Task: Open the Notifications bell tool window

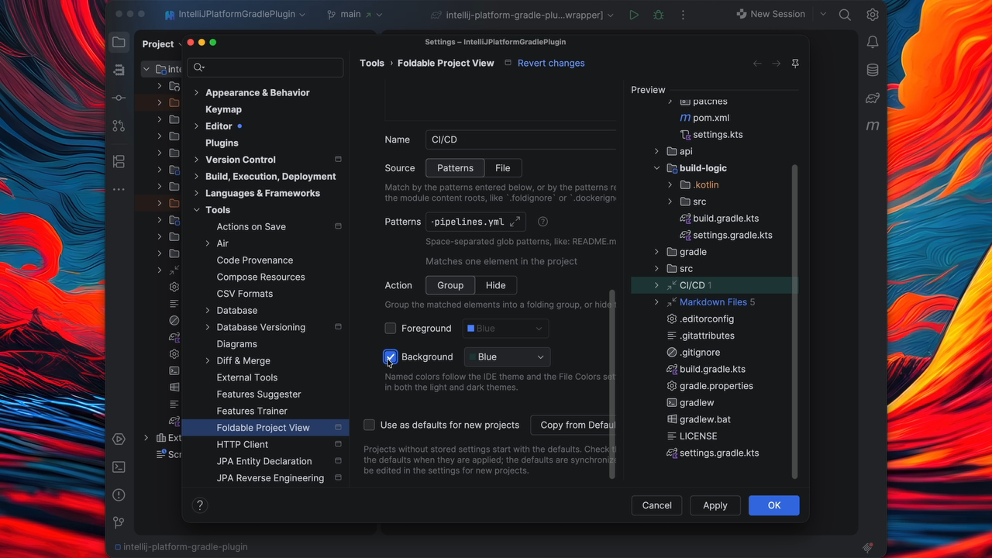Action: coord(873,42)
